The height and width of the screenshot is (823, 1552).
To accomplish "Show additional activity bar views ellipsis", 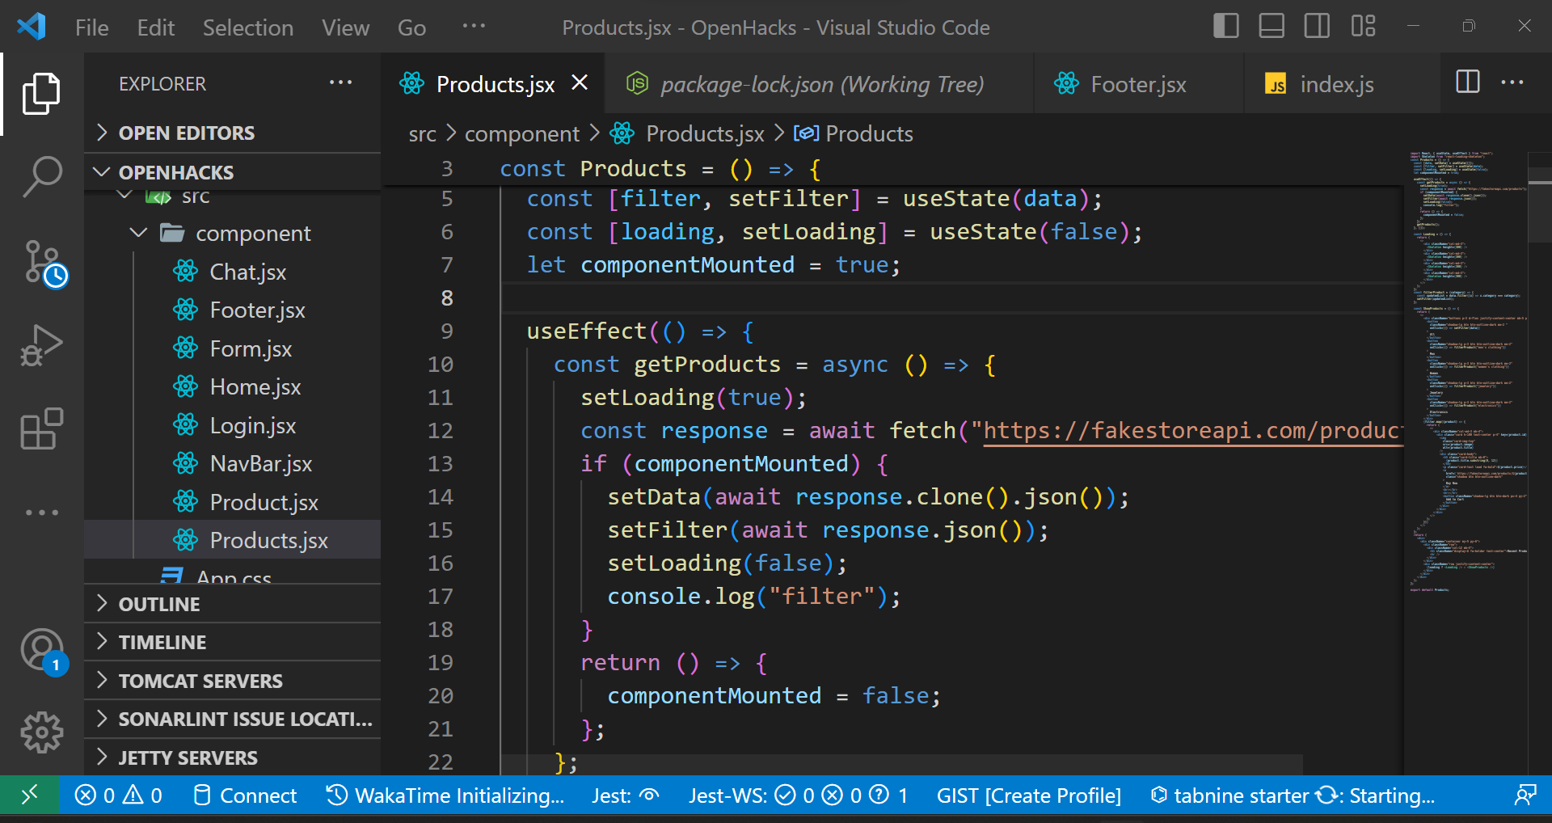I will click(41, 513).
